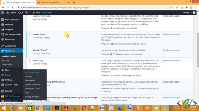Open Photoshop from the taskbar

pyautogui.click(x=57, y=108)
